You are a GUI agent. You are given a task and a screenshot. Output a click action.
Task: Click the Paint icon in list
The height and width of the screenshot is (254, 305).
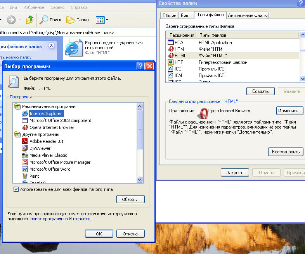25,176
